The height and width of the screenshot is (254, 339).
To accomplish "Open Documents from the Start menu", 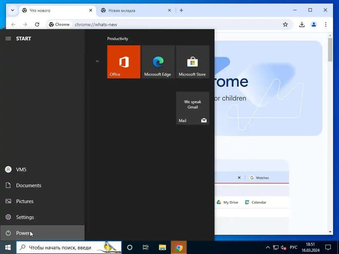I will point(42,185).
